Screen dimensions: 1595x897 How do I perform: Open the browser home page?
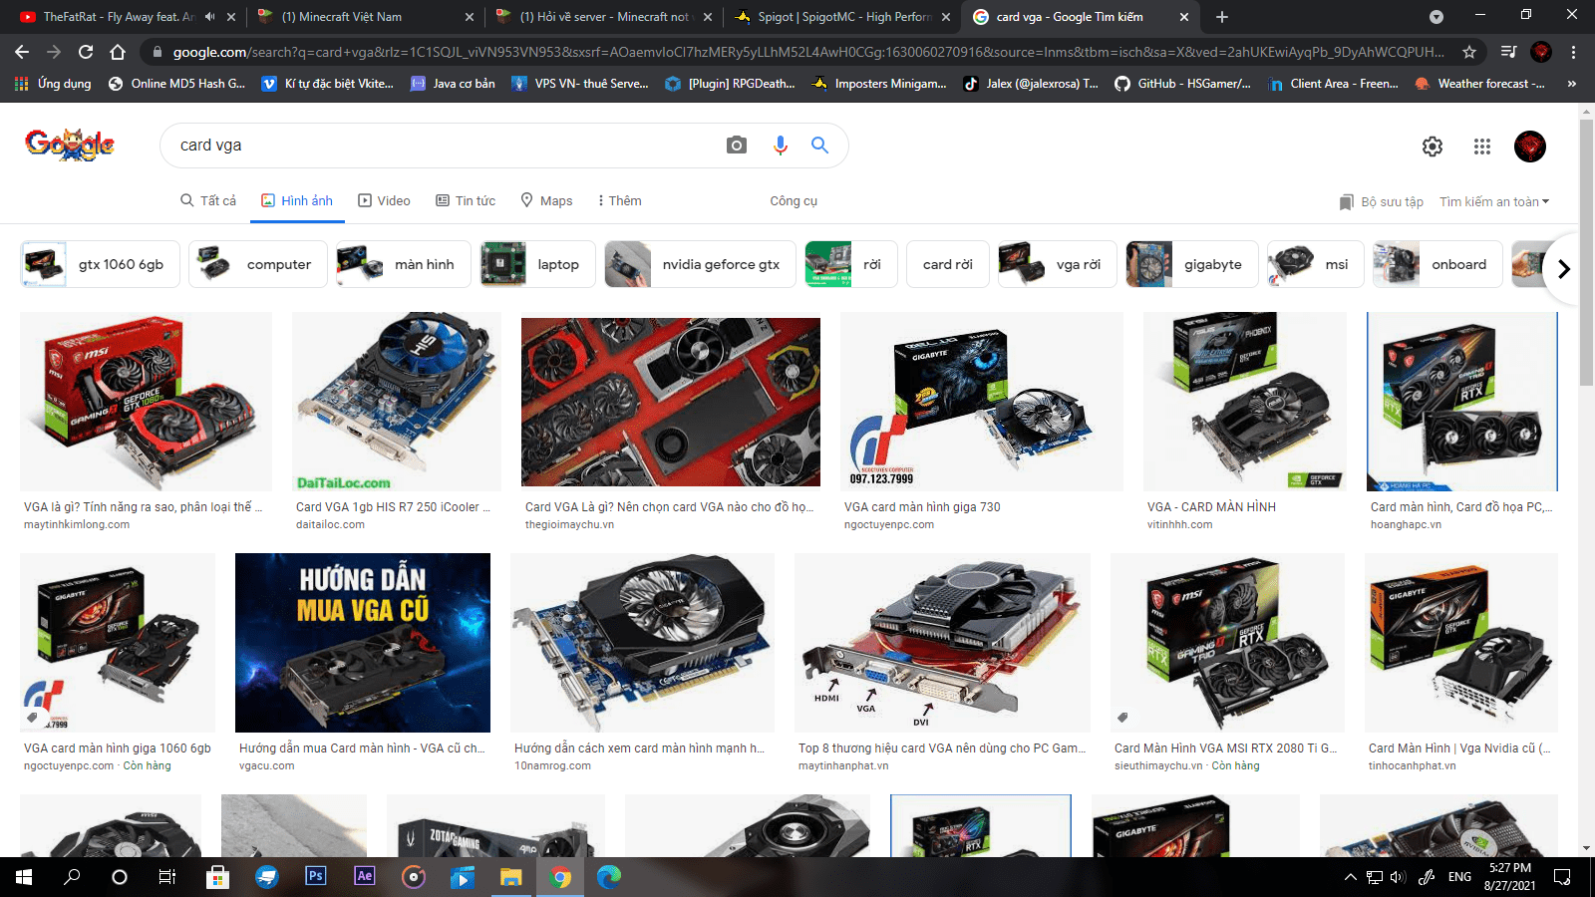[118, 52]
